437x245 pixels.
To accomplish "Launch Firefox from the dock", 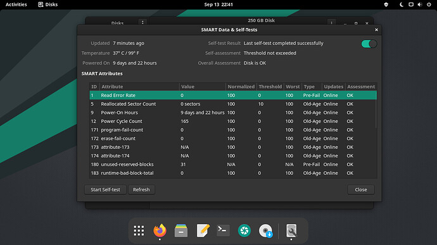I will coord(160,230).
